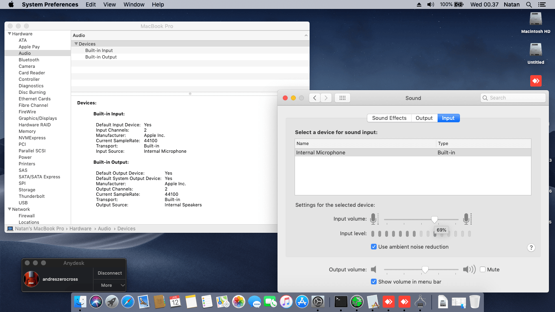
Task: Select Built-in Output in Devices list
Action: point(101,57)
